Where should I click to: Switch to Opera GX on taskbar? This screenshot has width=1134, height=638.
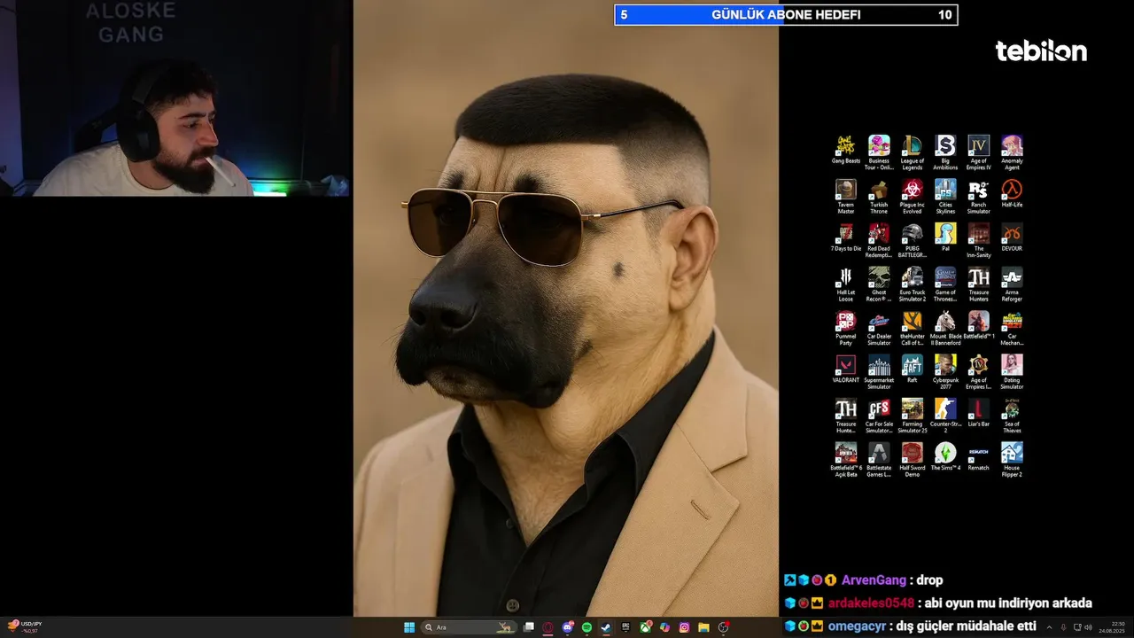[x=548, y=627]
